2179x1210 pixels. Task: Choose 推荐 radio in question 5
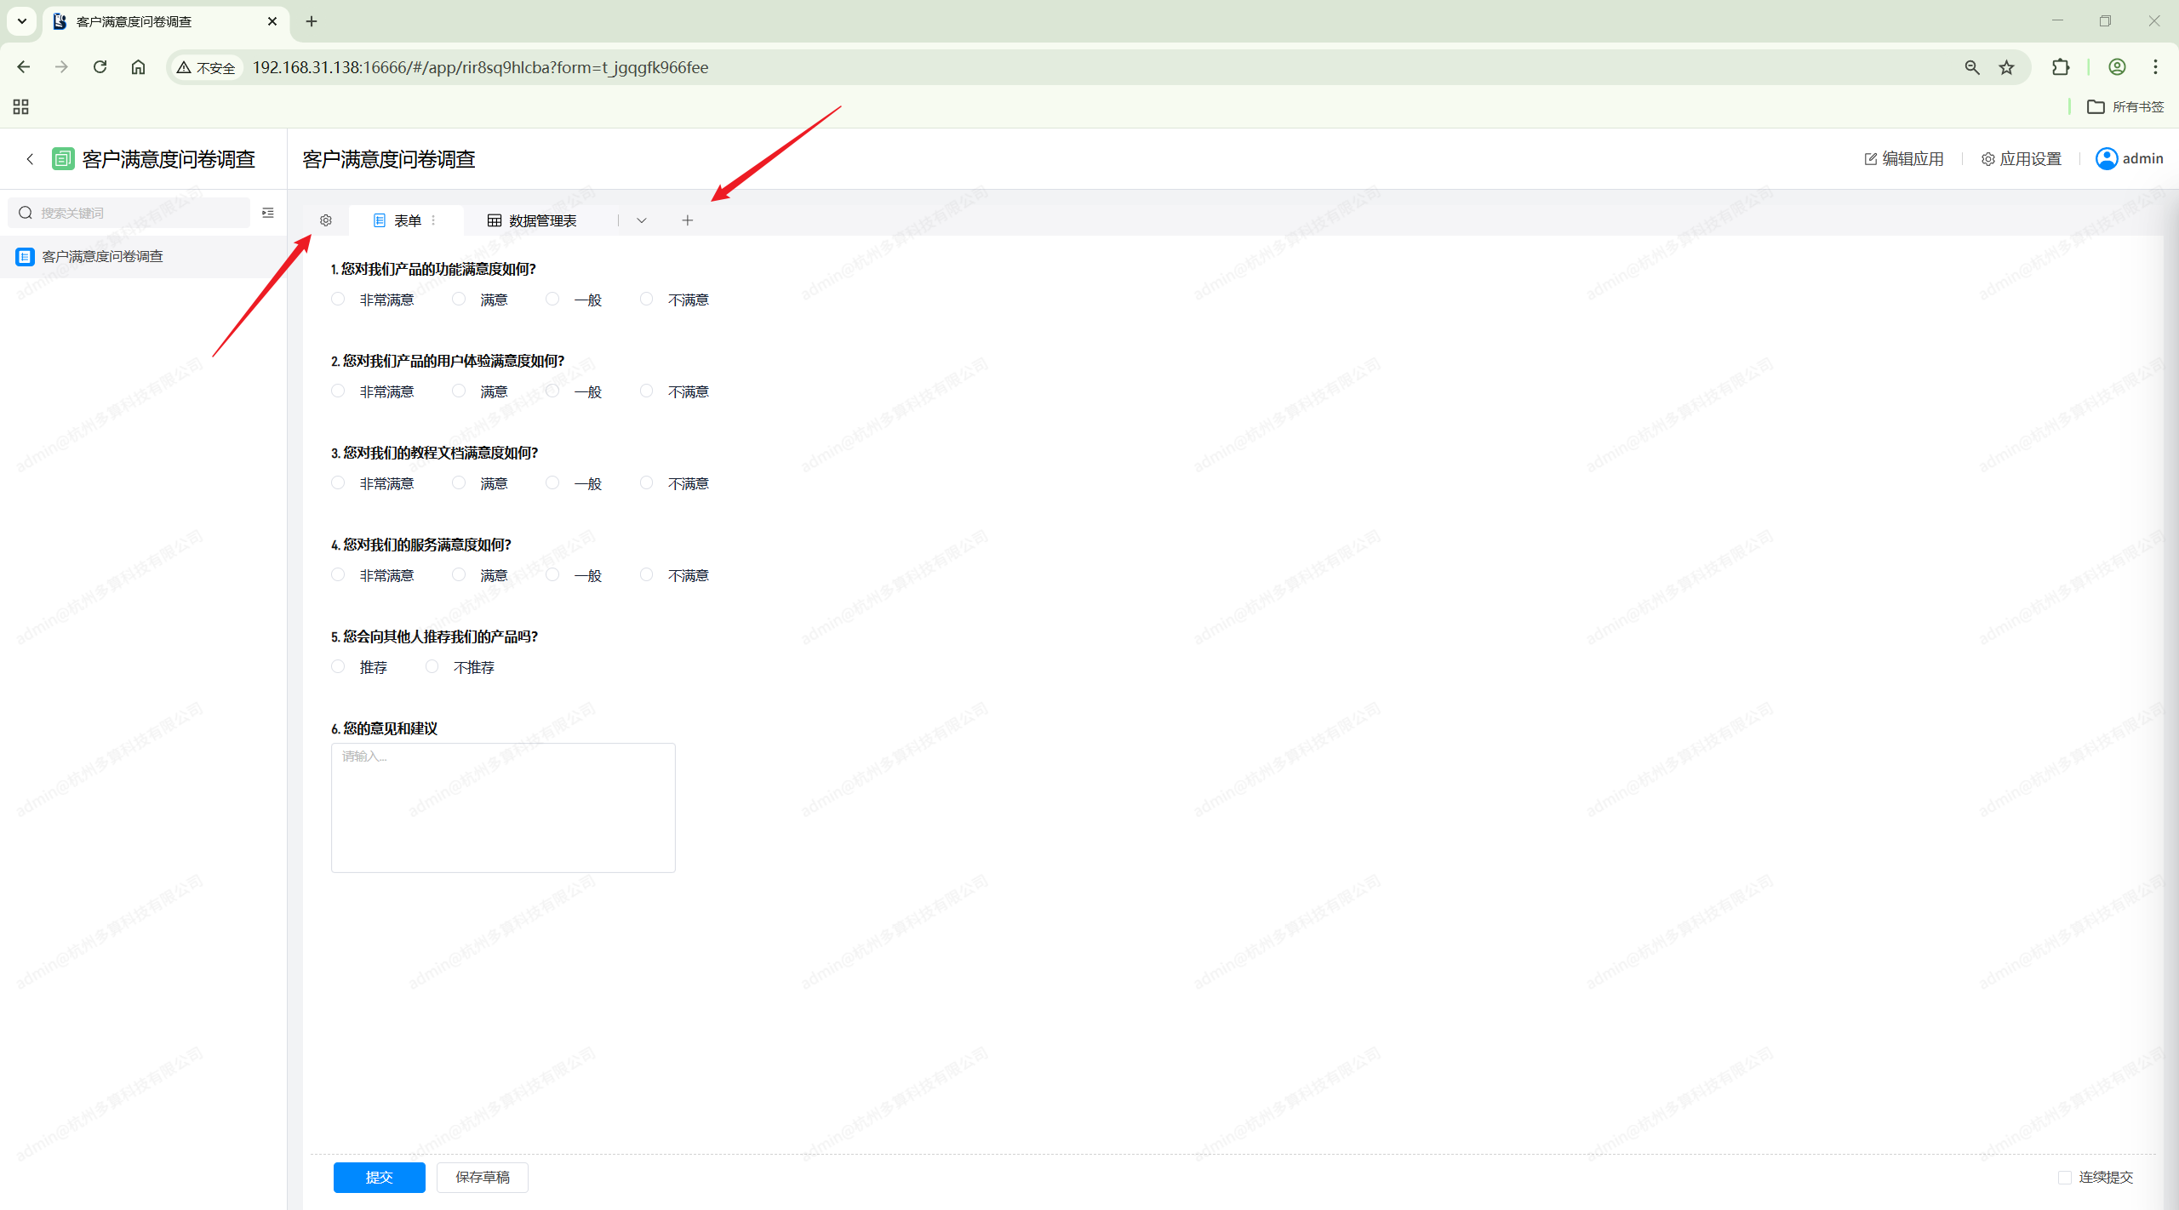coord(338,667)
